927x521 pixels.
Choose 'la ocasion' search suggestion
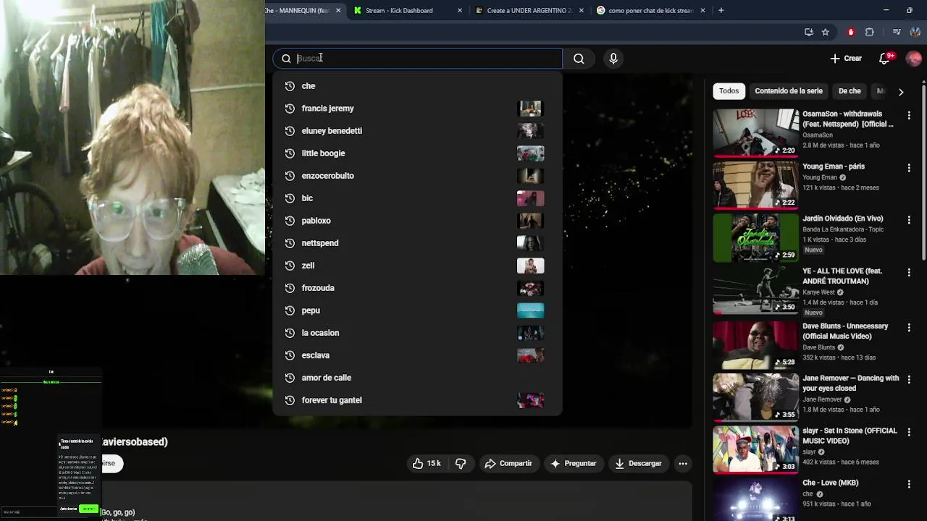click(417, 333)
